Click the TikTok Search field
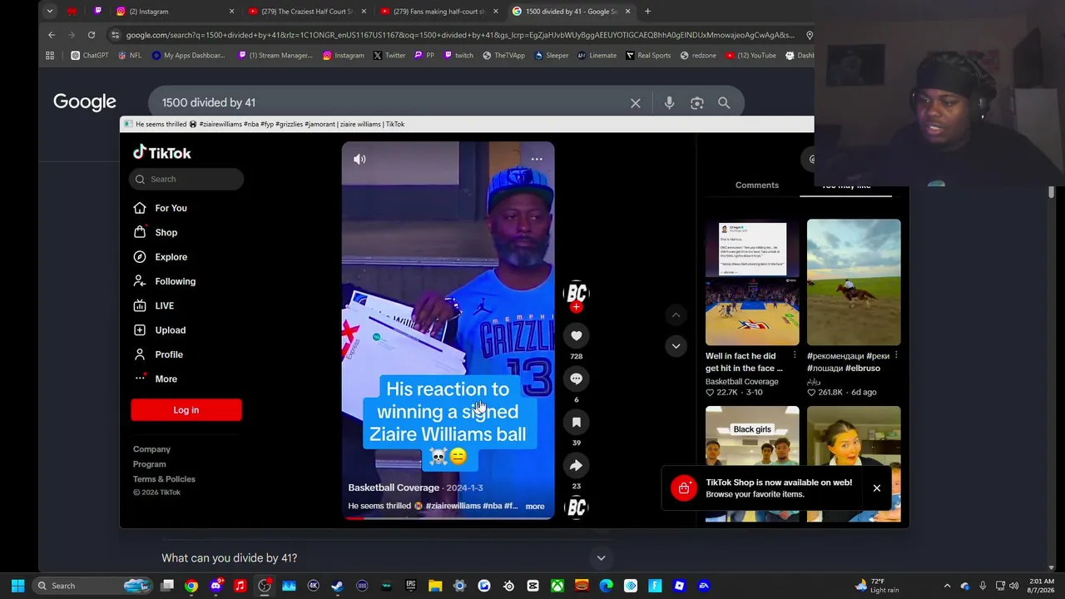Screen dimensions: 1065x599 click(186, 179)
